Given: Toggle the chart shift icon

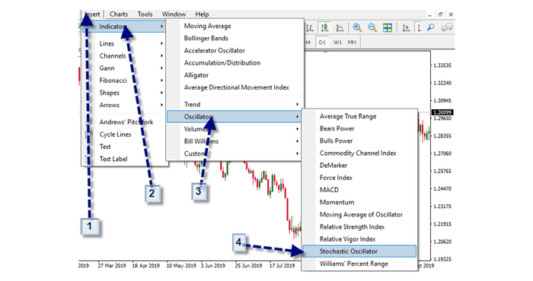Looking at the screenshot, I should (x=419, y=28).
